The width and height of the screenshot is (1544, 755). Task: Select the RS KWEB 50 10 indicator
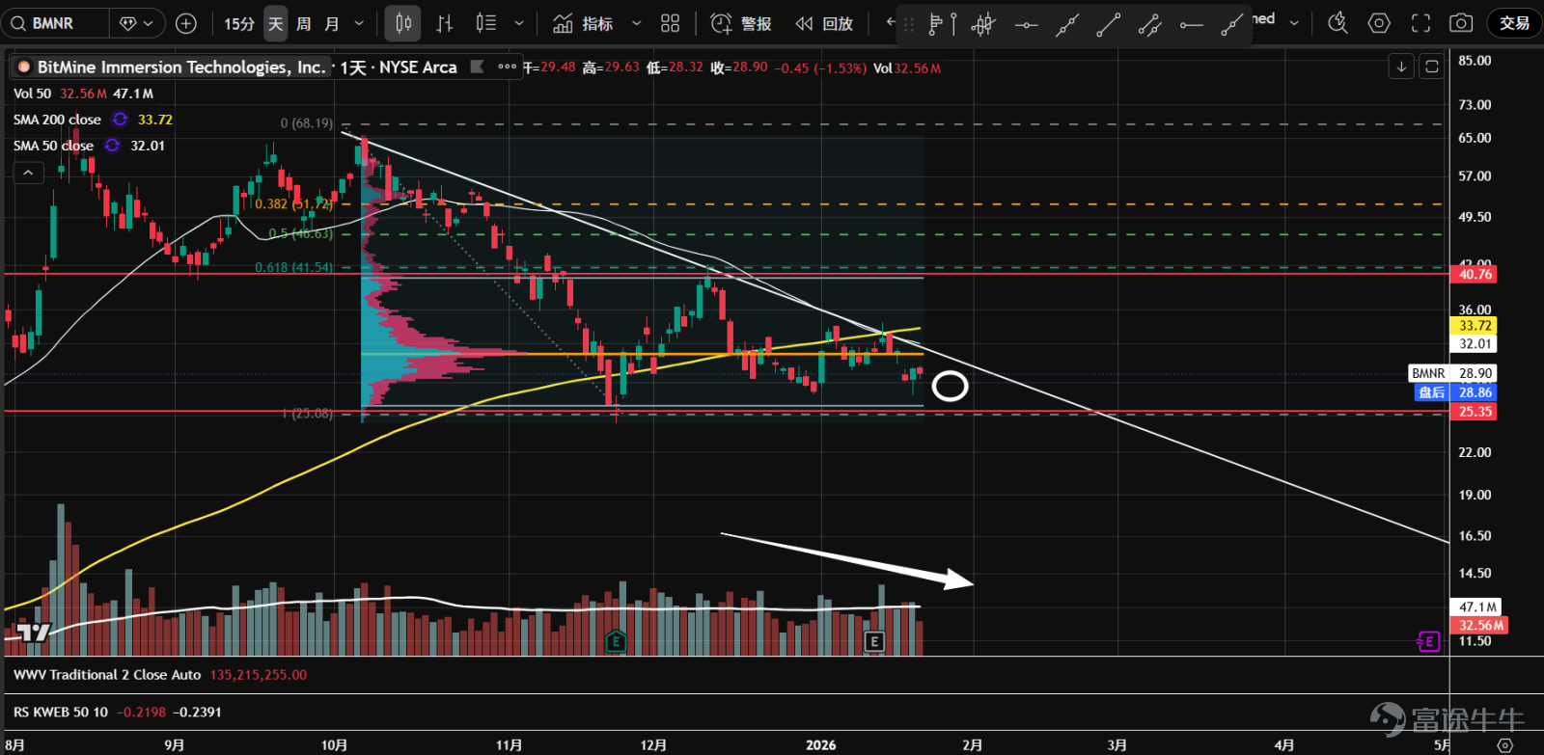click(61, 712)
